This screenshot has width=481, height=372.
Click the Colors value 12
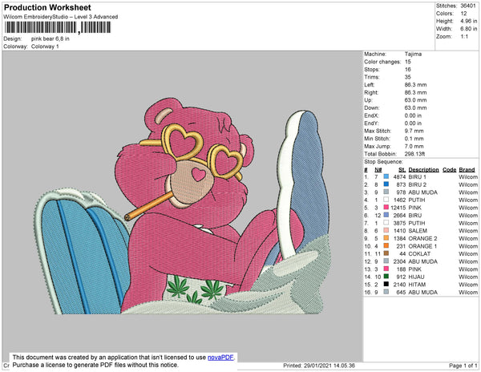463,14
